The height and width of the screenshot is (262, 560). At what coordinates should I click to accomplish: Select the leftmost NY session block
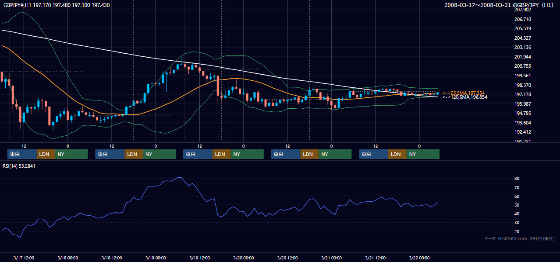click(71, 154)
